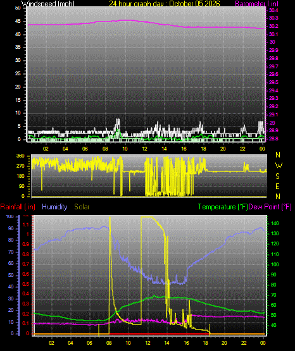Click the 30.2 barometer axis value
Image resolution: width=295 pixels, height=351 pixels.
[273, 26]
